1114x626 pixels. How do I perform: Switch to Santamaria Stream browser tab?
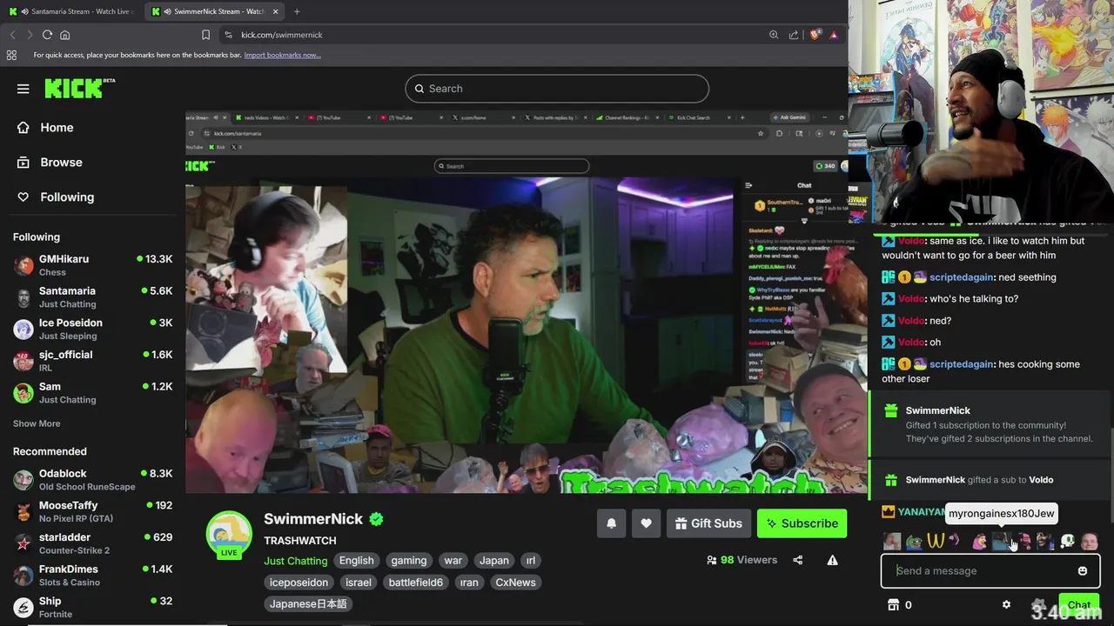(71, 11)
